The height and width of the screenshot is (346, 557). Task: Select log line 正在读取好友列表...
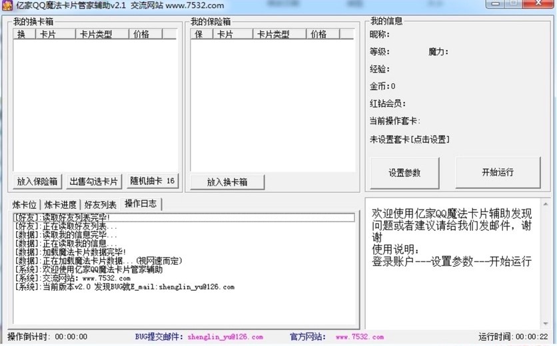[x=184, y=226]
